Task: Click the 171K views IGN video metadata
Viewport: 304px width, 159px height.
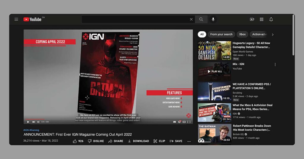Action: 246,117
